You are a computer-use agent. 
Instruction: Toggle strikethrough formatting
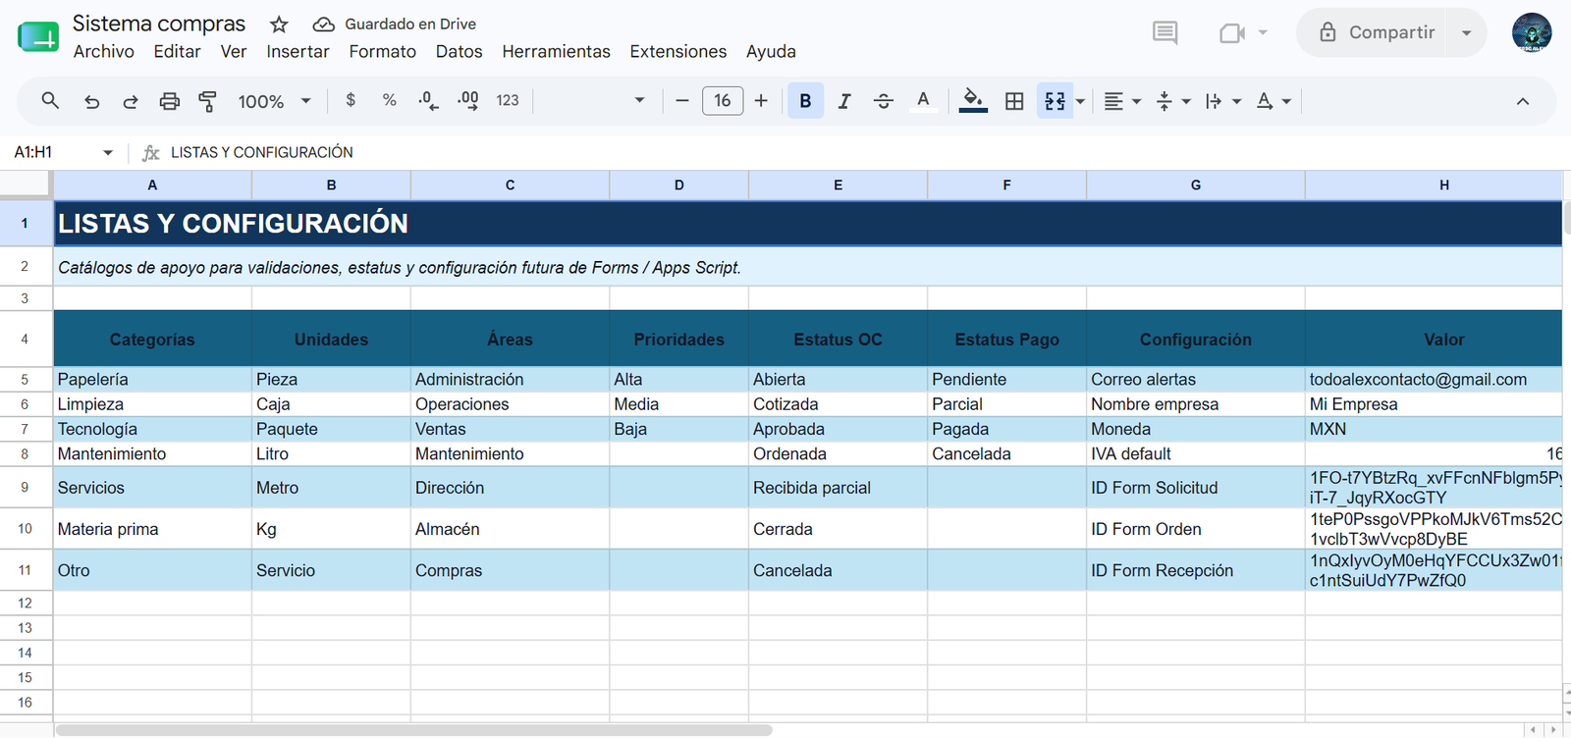tap(883, 101)
